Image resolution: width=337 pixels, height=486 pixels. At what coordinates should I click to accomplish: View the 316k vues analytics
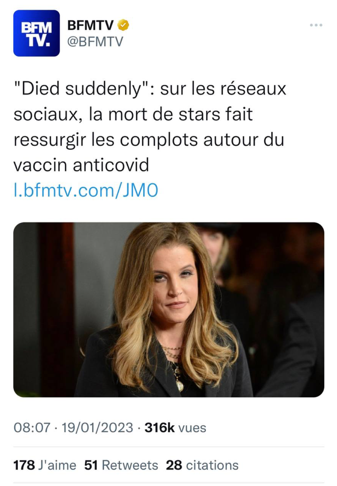pos(175,428)
